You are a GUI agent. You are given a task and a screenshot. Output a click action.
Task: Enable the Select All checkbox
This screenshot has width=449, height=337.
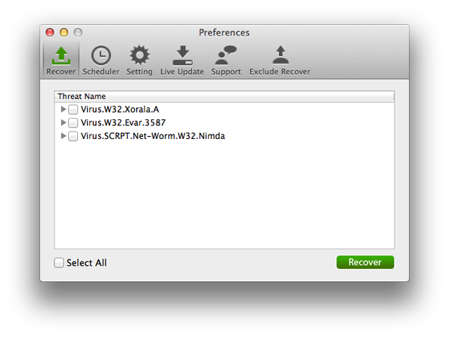click(x=59, y=262)
